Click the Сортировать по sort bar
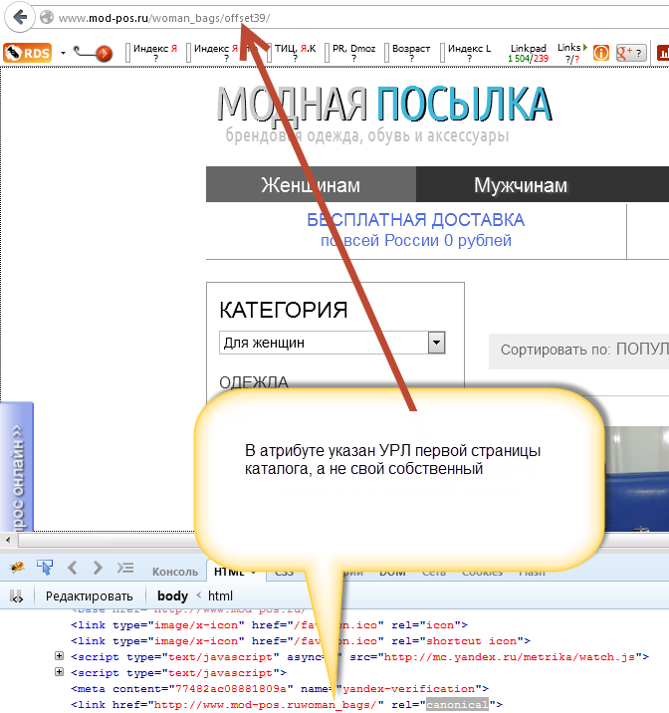The image size is (669, 713). click(578, 350)
